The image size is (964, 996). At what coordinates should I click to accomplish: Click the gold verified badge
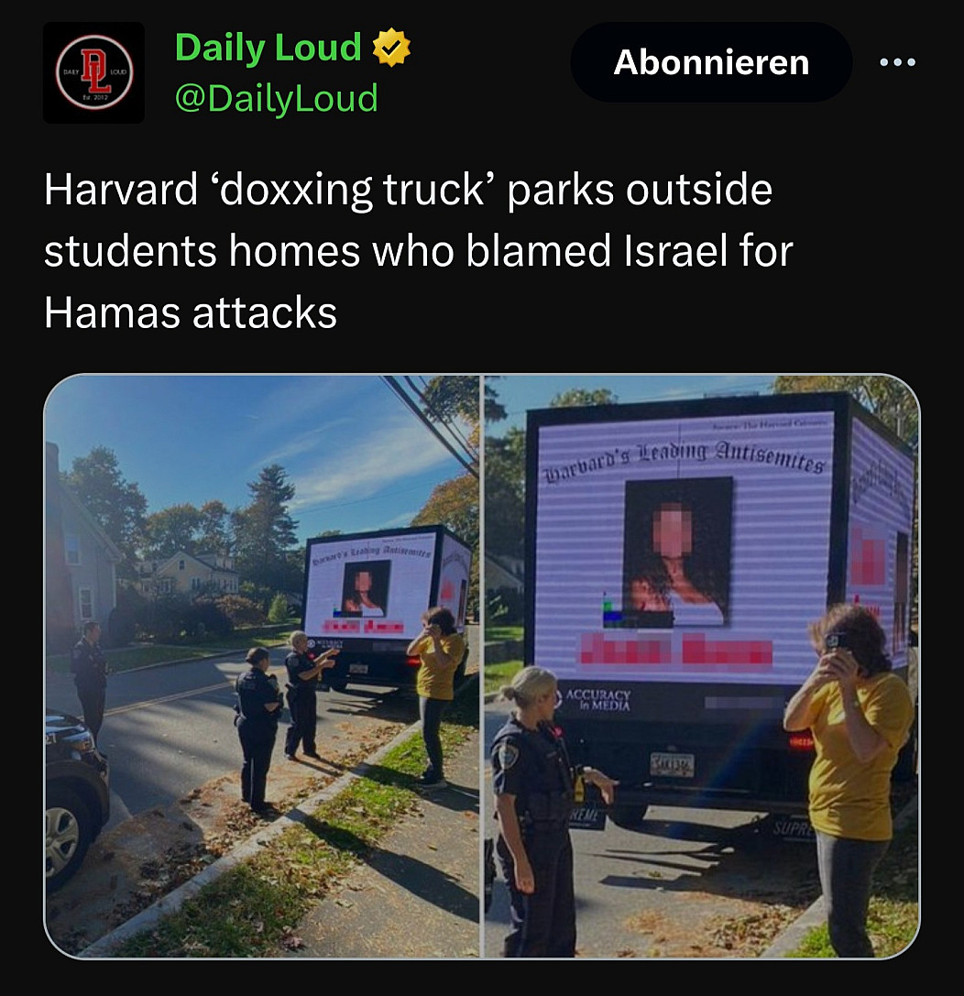(391, 47)
